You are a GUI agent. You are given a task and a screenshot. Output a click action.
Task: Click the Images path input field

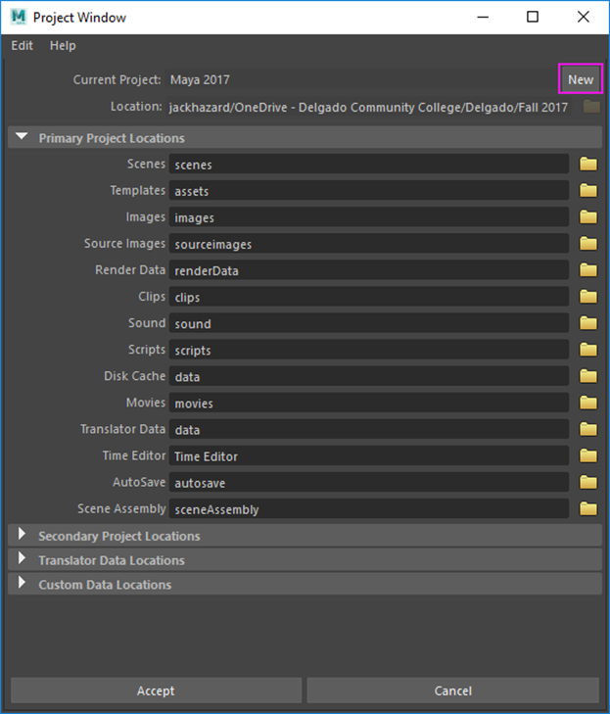point(369,217)
